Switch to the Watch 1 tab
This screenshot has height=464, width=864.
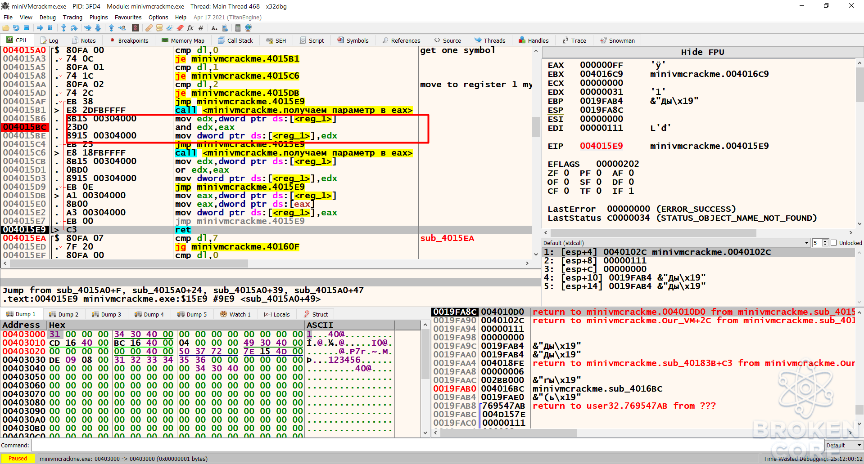click(x=235, y=314)
